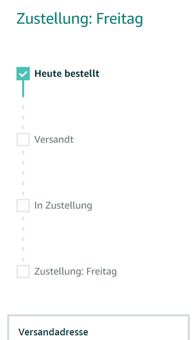The height and width of the screenshot is (340, 195).
Task: Toggle the empty checkbox beside bottom Zustellung: Freitag
Action: tap(23, 271)
